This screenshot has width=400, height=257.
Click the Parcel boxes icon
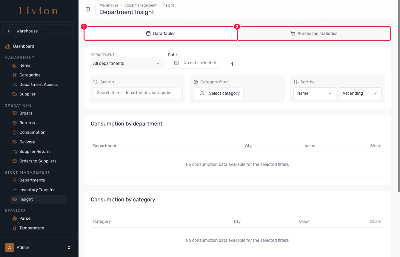15,218
